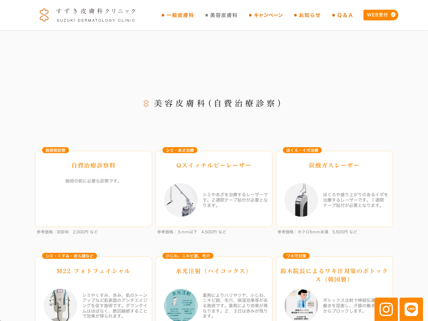
Task: Click the Suzuki Dermatology Clinic logo
Action: click(87, 15)
